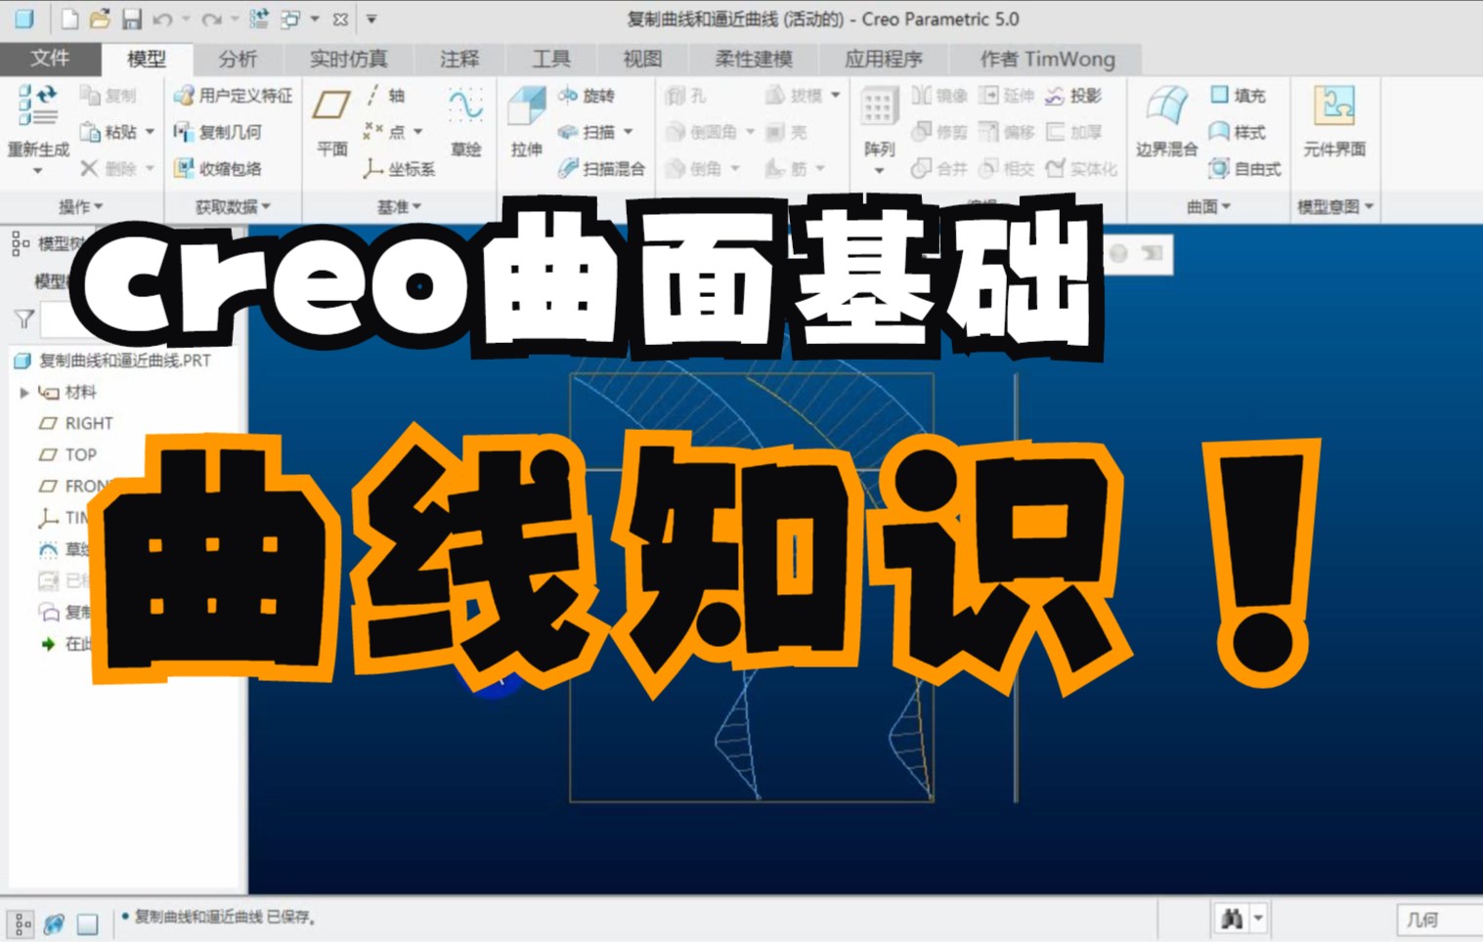Switch to the 分析 tab

[238, 59]
